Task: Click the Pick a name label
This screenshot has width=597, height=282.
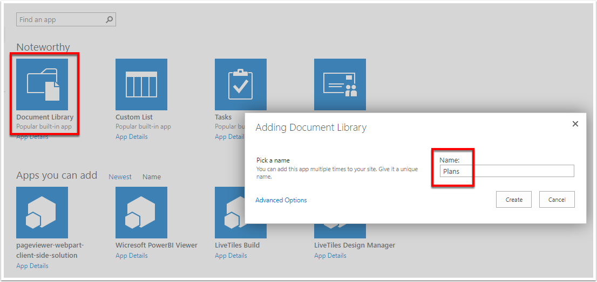Action: point(273,160)
